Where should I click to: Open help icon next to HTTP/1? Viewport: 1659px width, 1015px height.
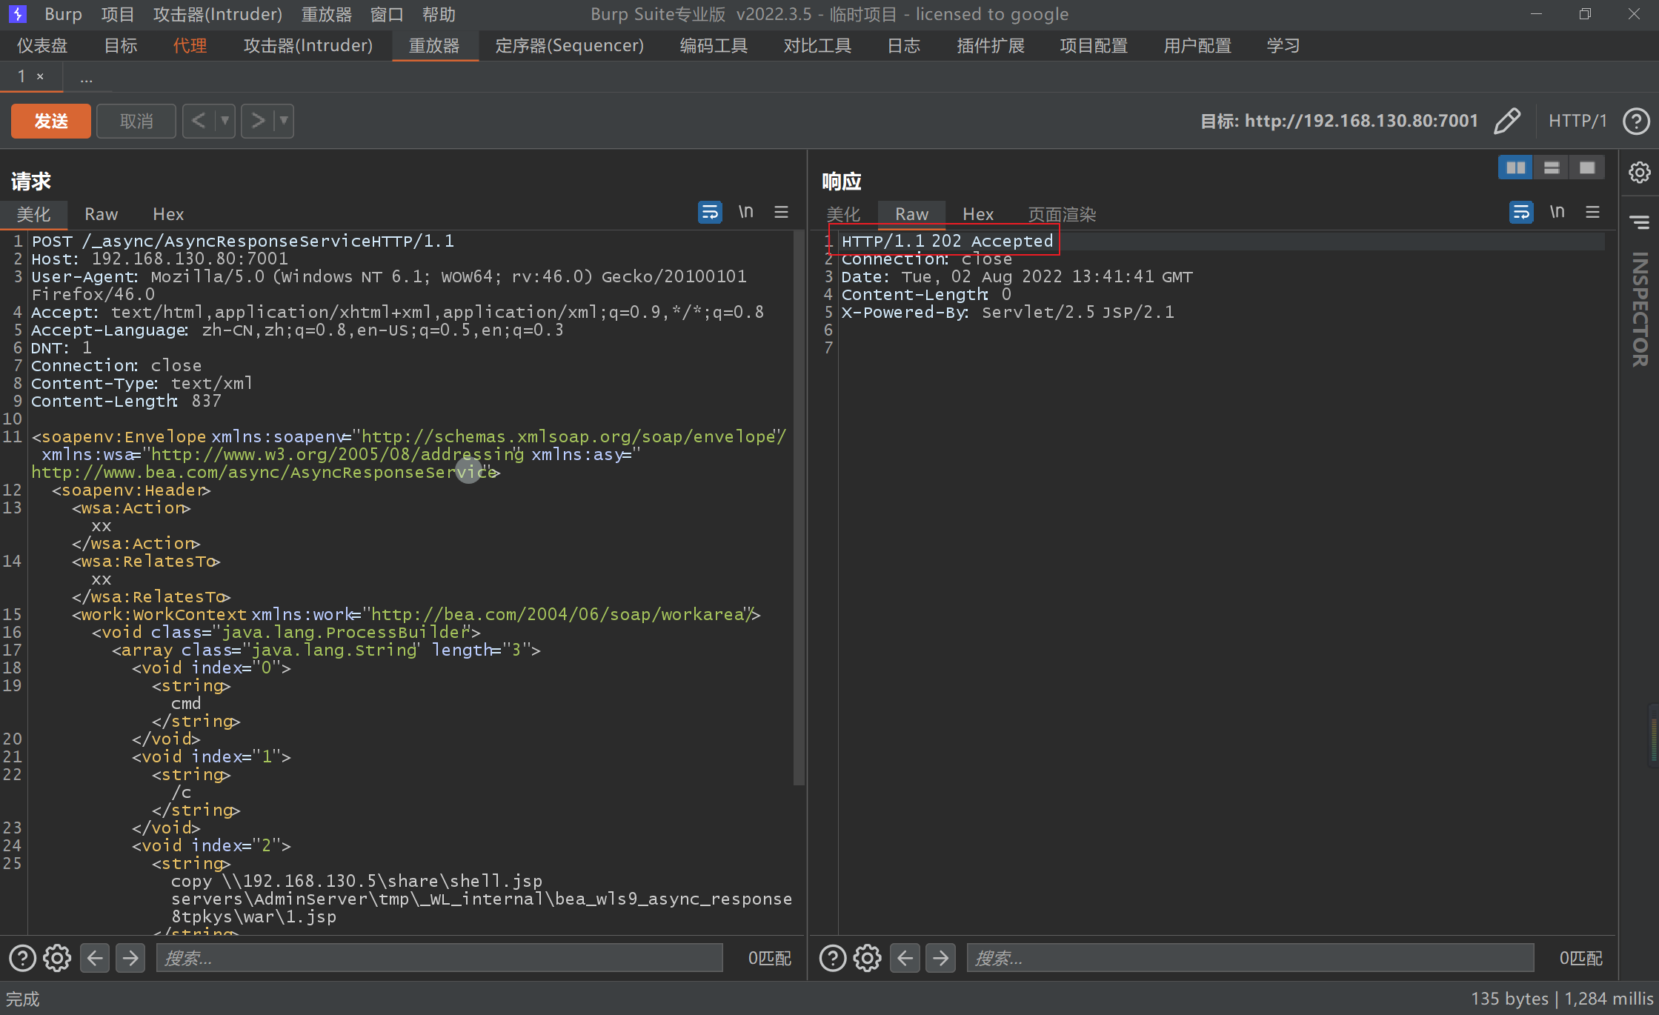[x=1636, y=121]
